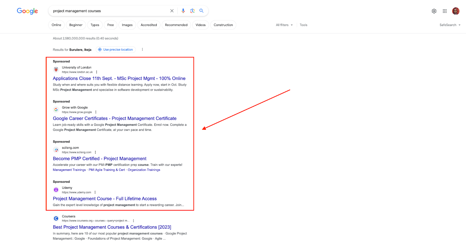The image size is (466, 247).
Task: Switch to the Images tab
Action: [x=127, y=25]
